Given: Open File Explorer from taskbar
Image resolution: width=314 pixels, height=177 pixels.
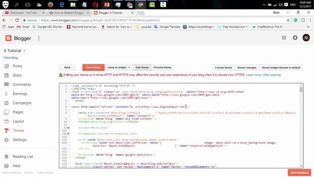Looking at the screenshot, I should click(73, 4).
